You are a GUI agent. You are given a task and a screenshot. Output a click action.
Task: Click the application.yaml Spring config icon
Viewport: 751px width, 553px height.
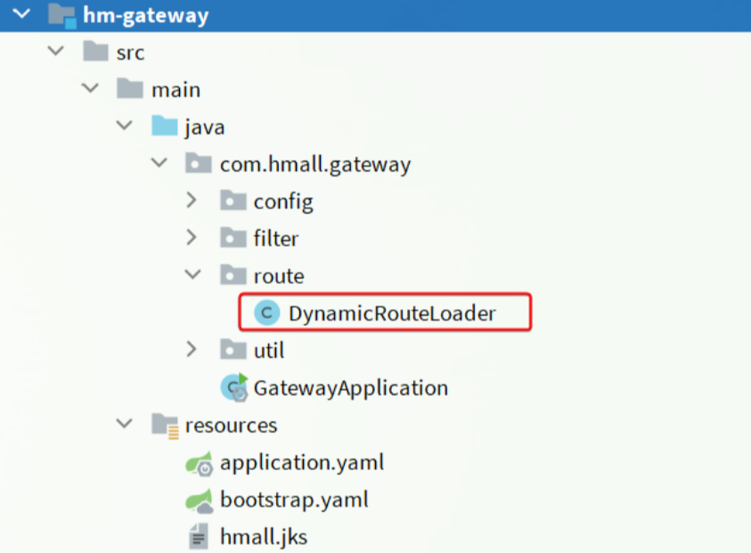199,463
